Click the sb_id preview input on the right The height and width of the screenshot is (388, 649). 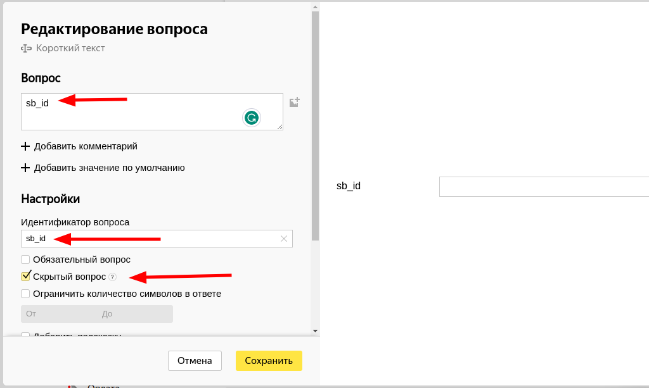pos(543,187)
